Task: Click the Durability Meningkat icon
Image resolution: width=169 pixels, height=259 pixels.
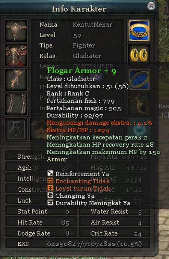Action: (x=50, y=202)
